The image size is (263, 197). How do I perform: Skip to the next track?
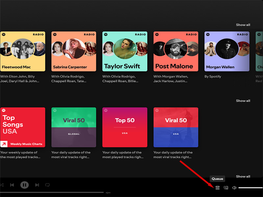click(37, 185)
